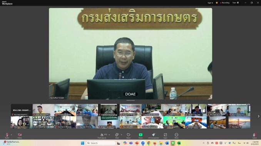Image resolution: width=261 pixels, height=146 pixels.
Task: Open the React heart menu
Action: [129, 136]
